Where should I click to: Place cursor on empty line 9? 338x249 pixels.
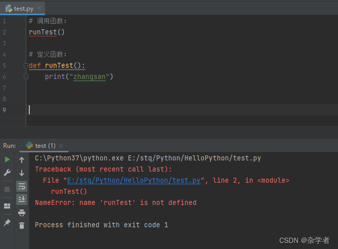(181, 110)
